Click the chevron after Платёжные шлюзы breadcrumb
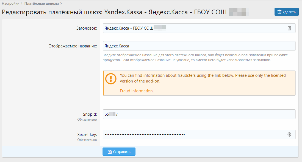Image resolution: width=302 pixels, height=162 pixels. point(61,4)
